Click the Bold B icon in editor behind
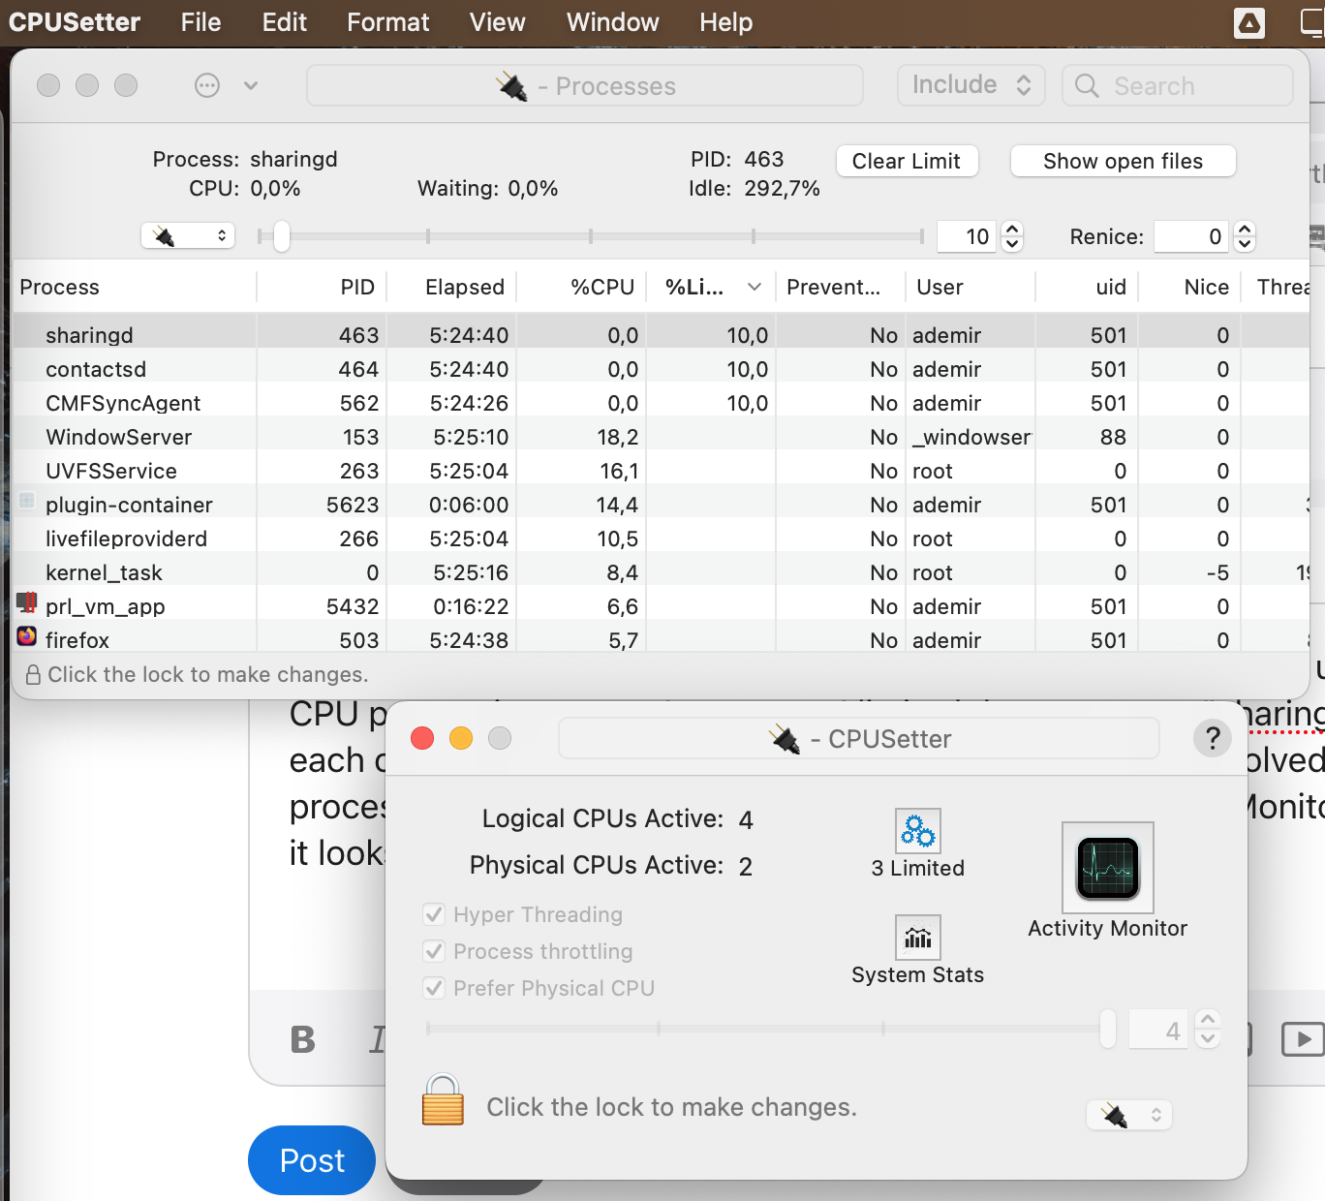This screenshot has width=1325, height=1201. (x=303, y=1039)
